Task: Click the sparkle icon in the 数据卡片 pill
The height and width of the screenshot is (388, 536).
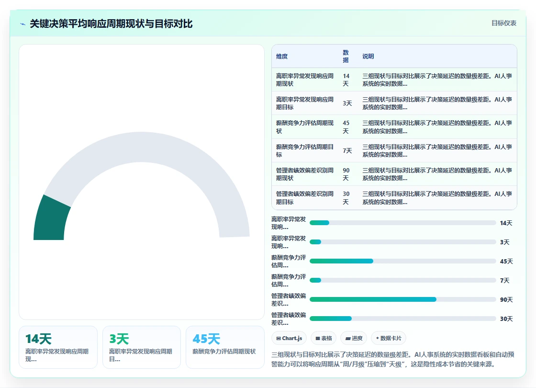Action: pos(378,338)
